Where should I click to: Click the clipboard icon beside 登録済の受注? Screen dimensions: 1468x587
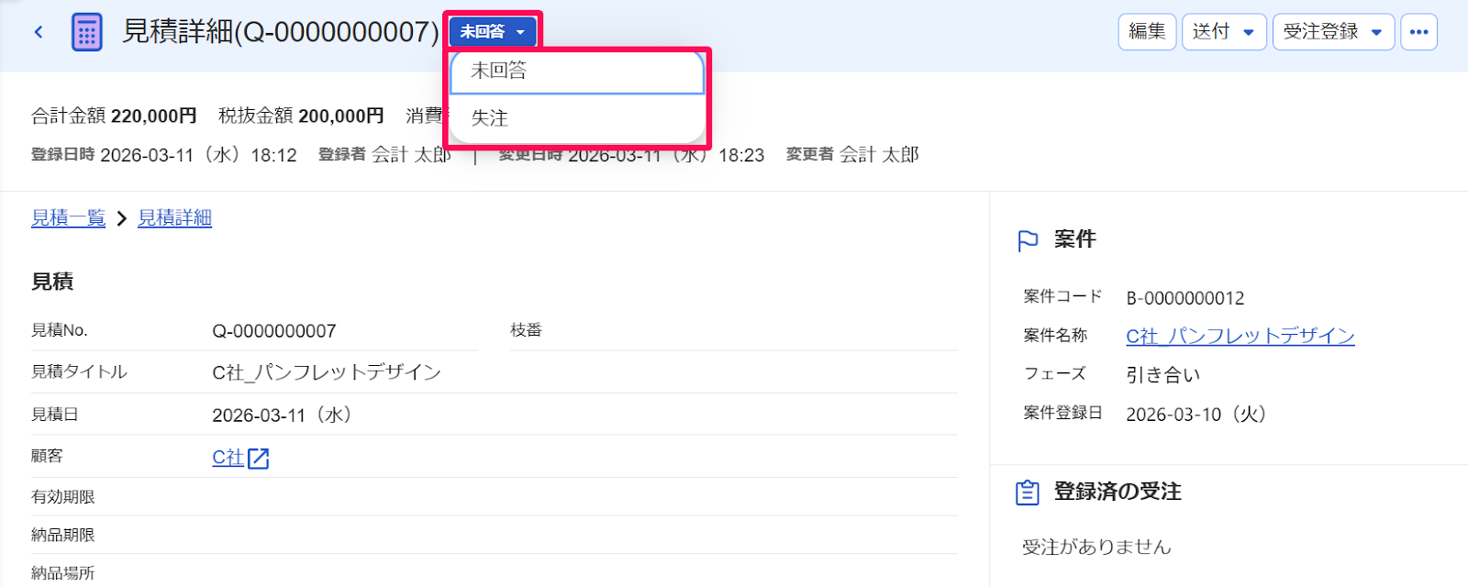pos(1028,493)
